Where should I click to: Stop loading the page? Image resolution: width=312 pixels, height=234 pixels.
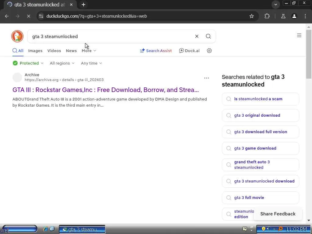click(x=28, y=16)
